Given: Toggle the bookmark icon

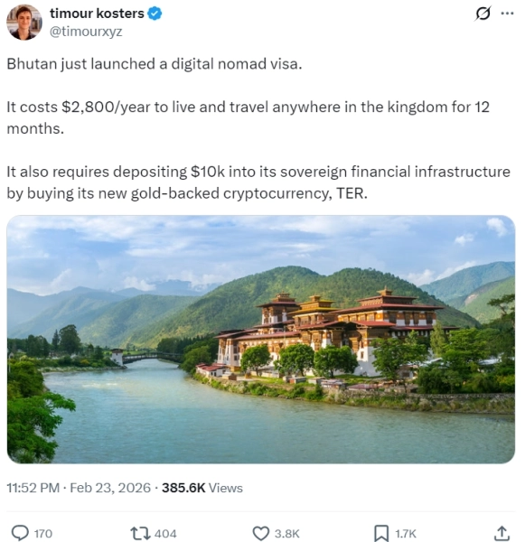Looking at the screenshot, I should tap(381, 533).
